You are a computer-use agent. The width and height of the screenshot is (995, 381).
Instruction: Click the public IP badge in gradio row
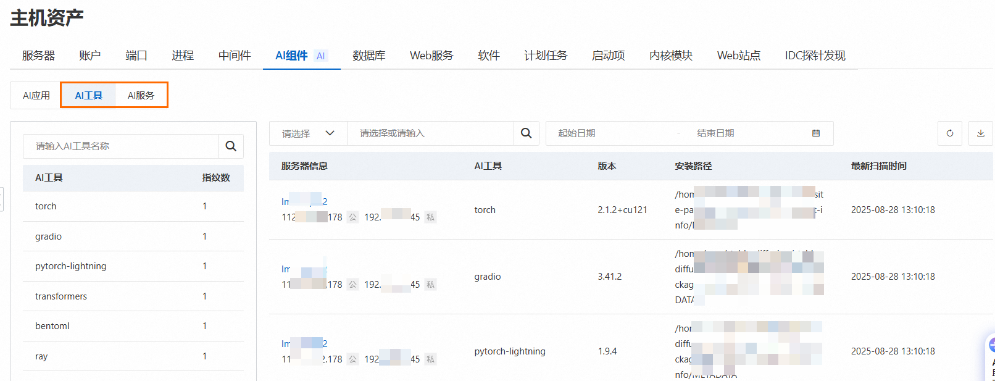(x=352, y=285)
